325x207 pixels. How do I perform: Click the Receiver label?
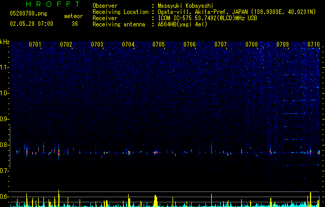tap(105, 18)
